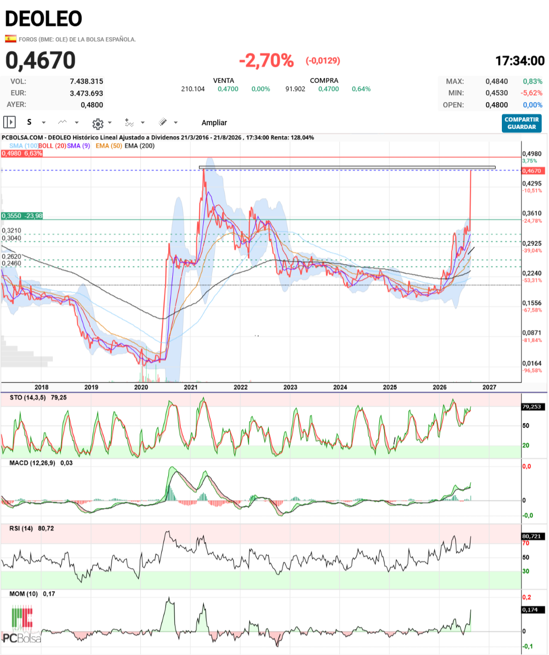This screenshot has width=549, height=655.
Task: Click the add indicator icon
Action: [129, 123]
